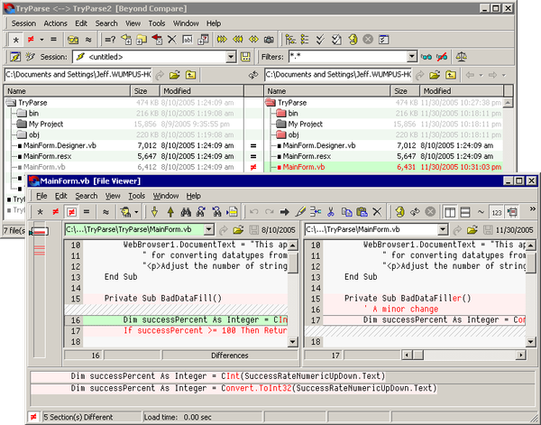Image resolution: width=541 pixels, height=425 pixels.
Task: Toggle Show Same lines in File Viewer toolbar
Action: [x=87, y=212]
